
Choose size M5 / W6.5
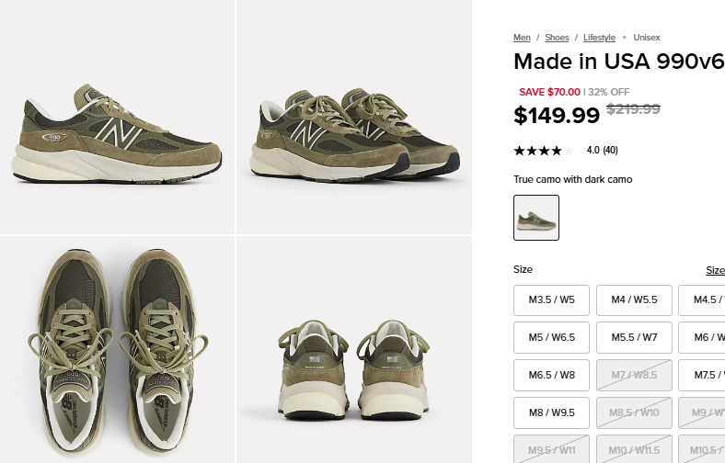pyautogui.click(x=551, y=337)
